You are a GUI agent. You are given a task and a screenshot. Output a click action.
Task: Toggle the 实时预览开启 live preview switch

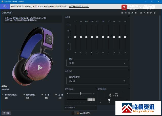point(75,113)
